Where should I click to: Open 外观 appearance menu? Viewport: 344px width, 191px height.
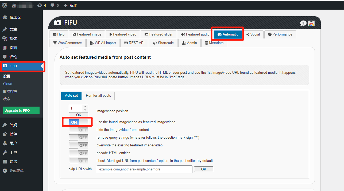click(21, 125)
